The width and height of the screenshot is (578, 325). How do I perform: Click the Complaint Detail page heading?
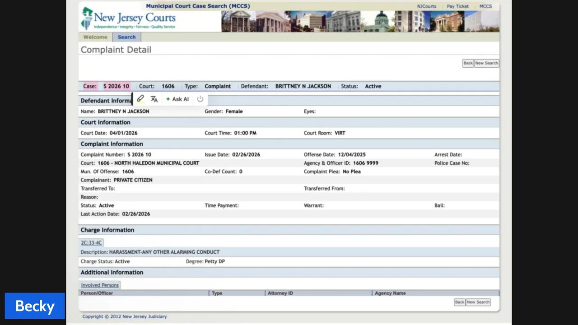116,50
